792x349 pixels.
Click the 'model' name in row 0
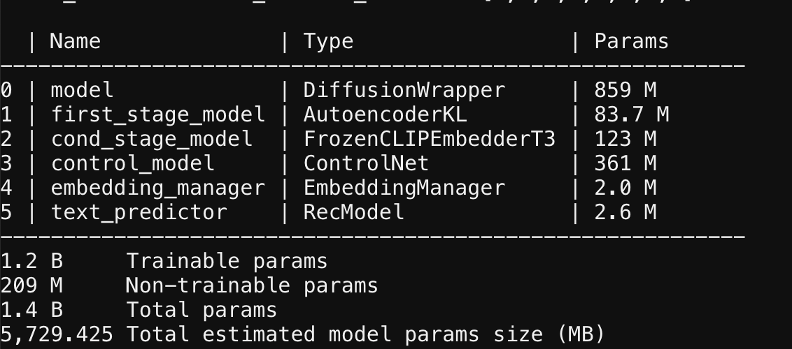click(x=82, y=90)
